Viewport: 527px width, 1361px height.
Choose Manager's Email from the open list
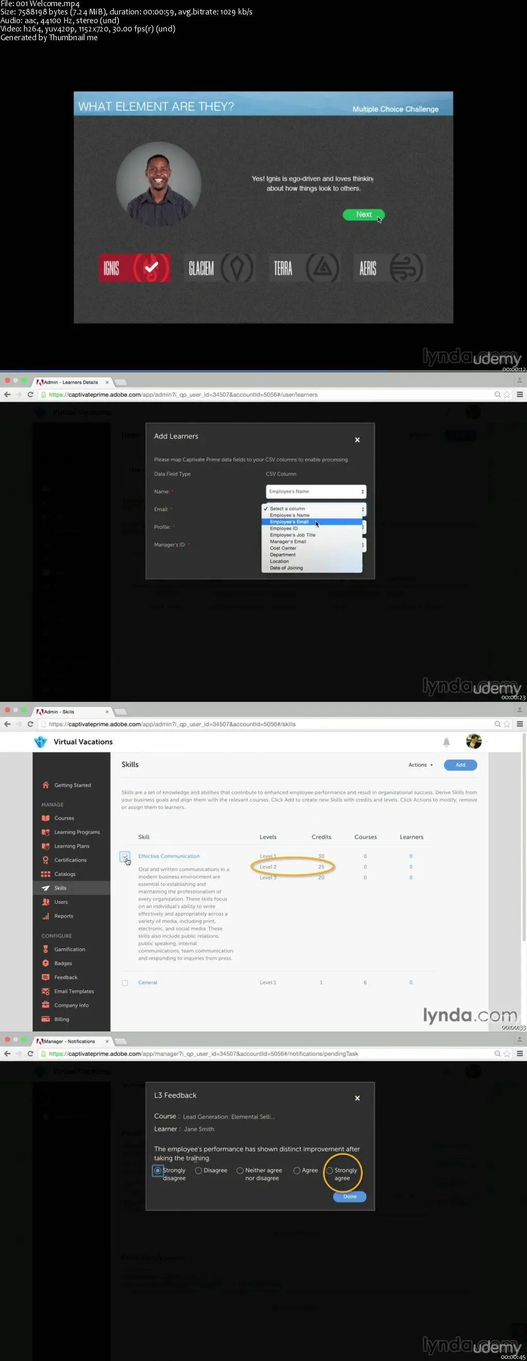pos(311,542)
